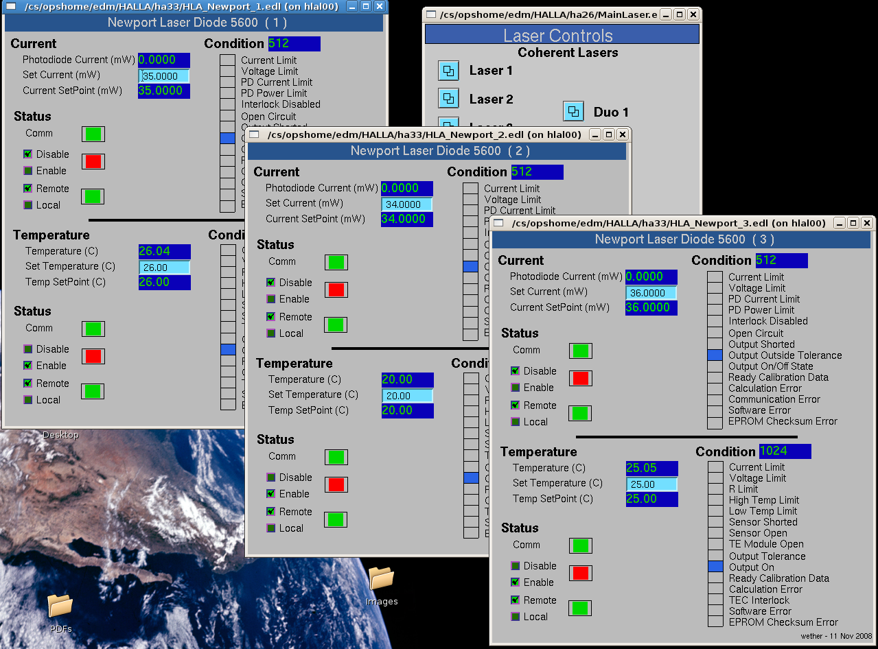Select Local in Newport 3 Current Status
This screenshot has height=649, width=878.
tap(516, 422)
